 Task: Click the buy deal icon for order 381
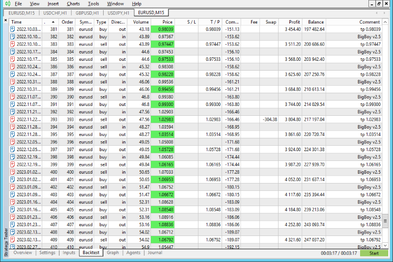[13, 29]
